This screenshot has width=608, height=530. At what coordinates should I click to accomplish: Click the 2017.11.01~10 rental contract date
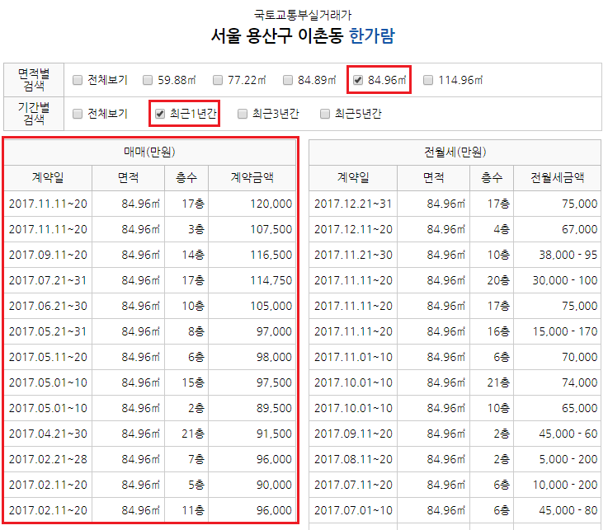click(x=353, y=357)
